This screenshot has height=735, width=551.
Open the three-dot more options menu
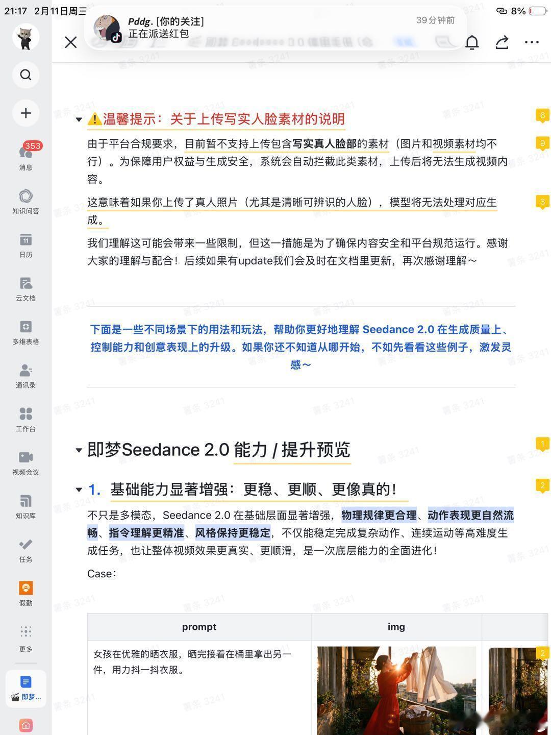[x=532, y=42]
